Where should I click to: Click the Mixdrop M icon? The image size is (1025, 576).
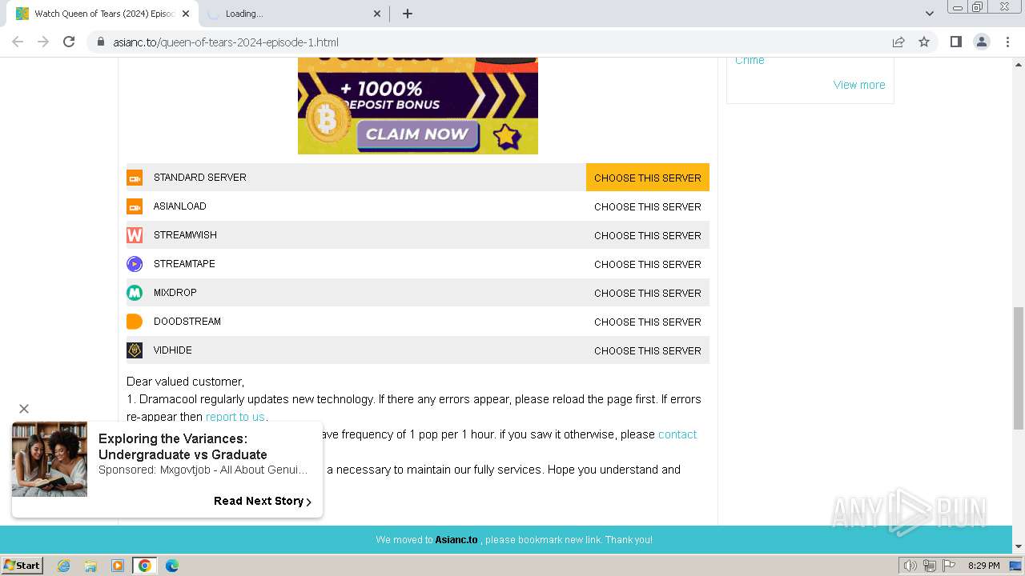click(135, 293)
